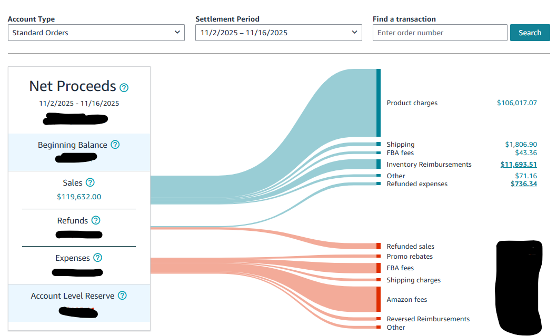Screen dimensions: 557x336
Task: Click the Amazon fees red bar
Action: (x=379, y=299)
